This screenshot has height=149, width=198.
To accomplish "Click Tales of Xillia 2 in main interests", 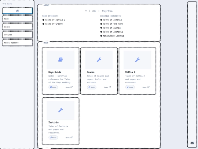I will tap(55, 19).
